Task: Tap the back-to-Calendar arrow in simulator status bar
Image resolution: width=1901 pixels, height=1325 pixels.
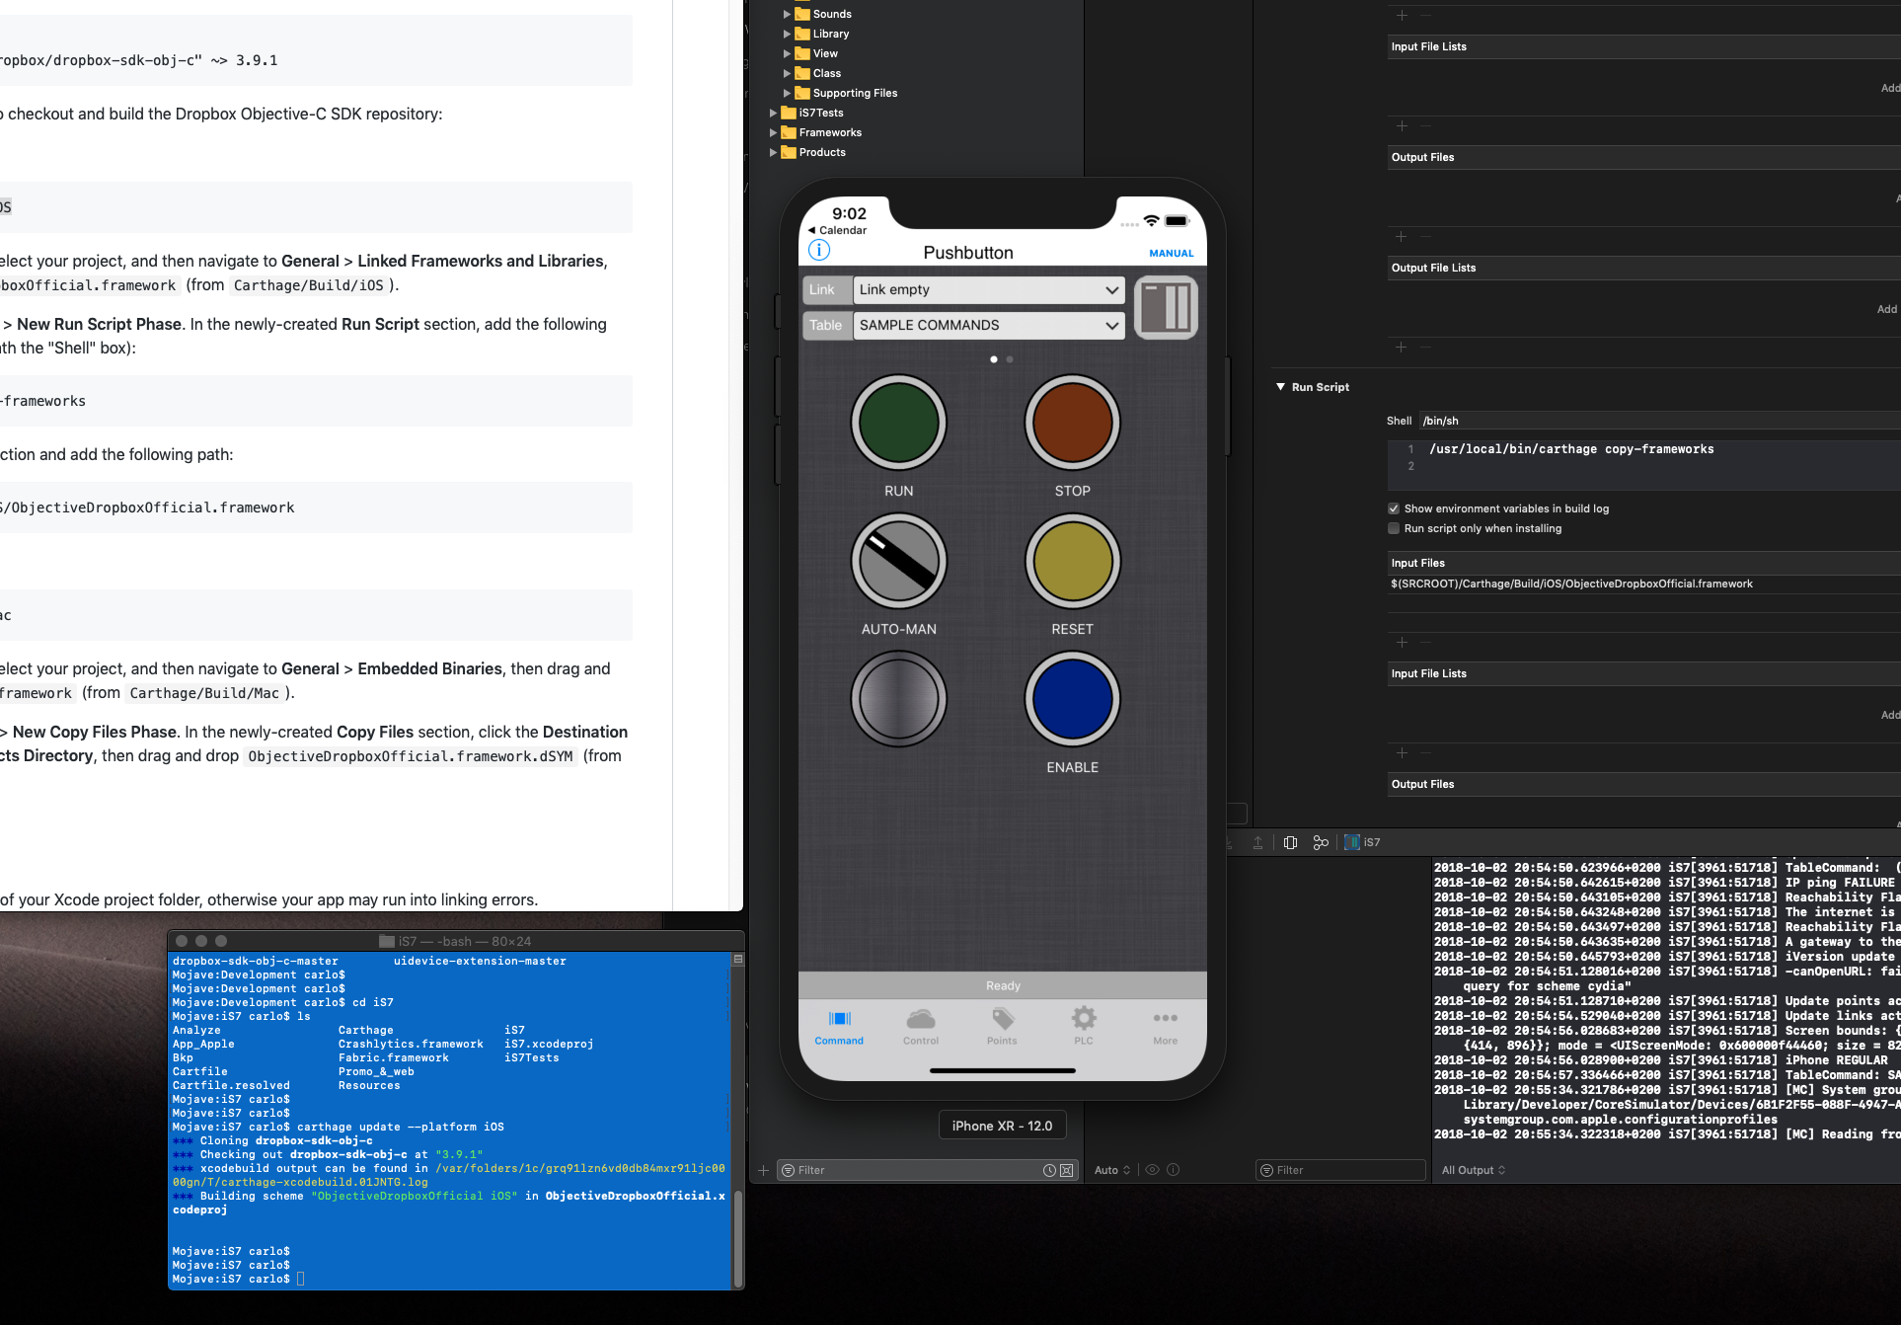Action: pos(812,230)
